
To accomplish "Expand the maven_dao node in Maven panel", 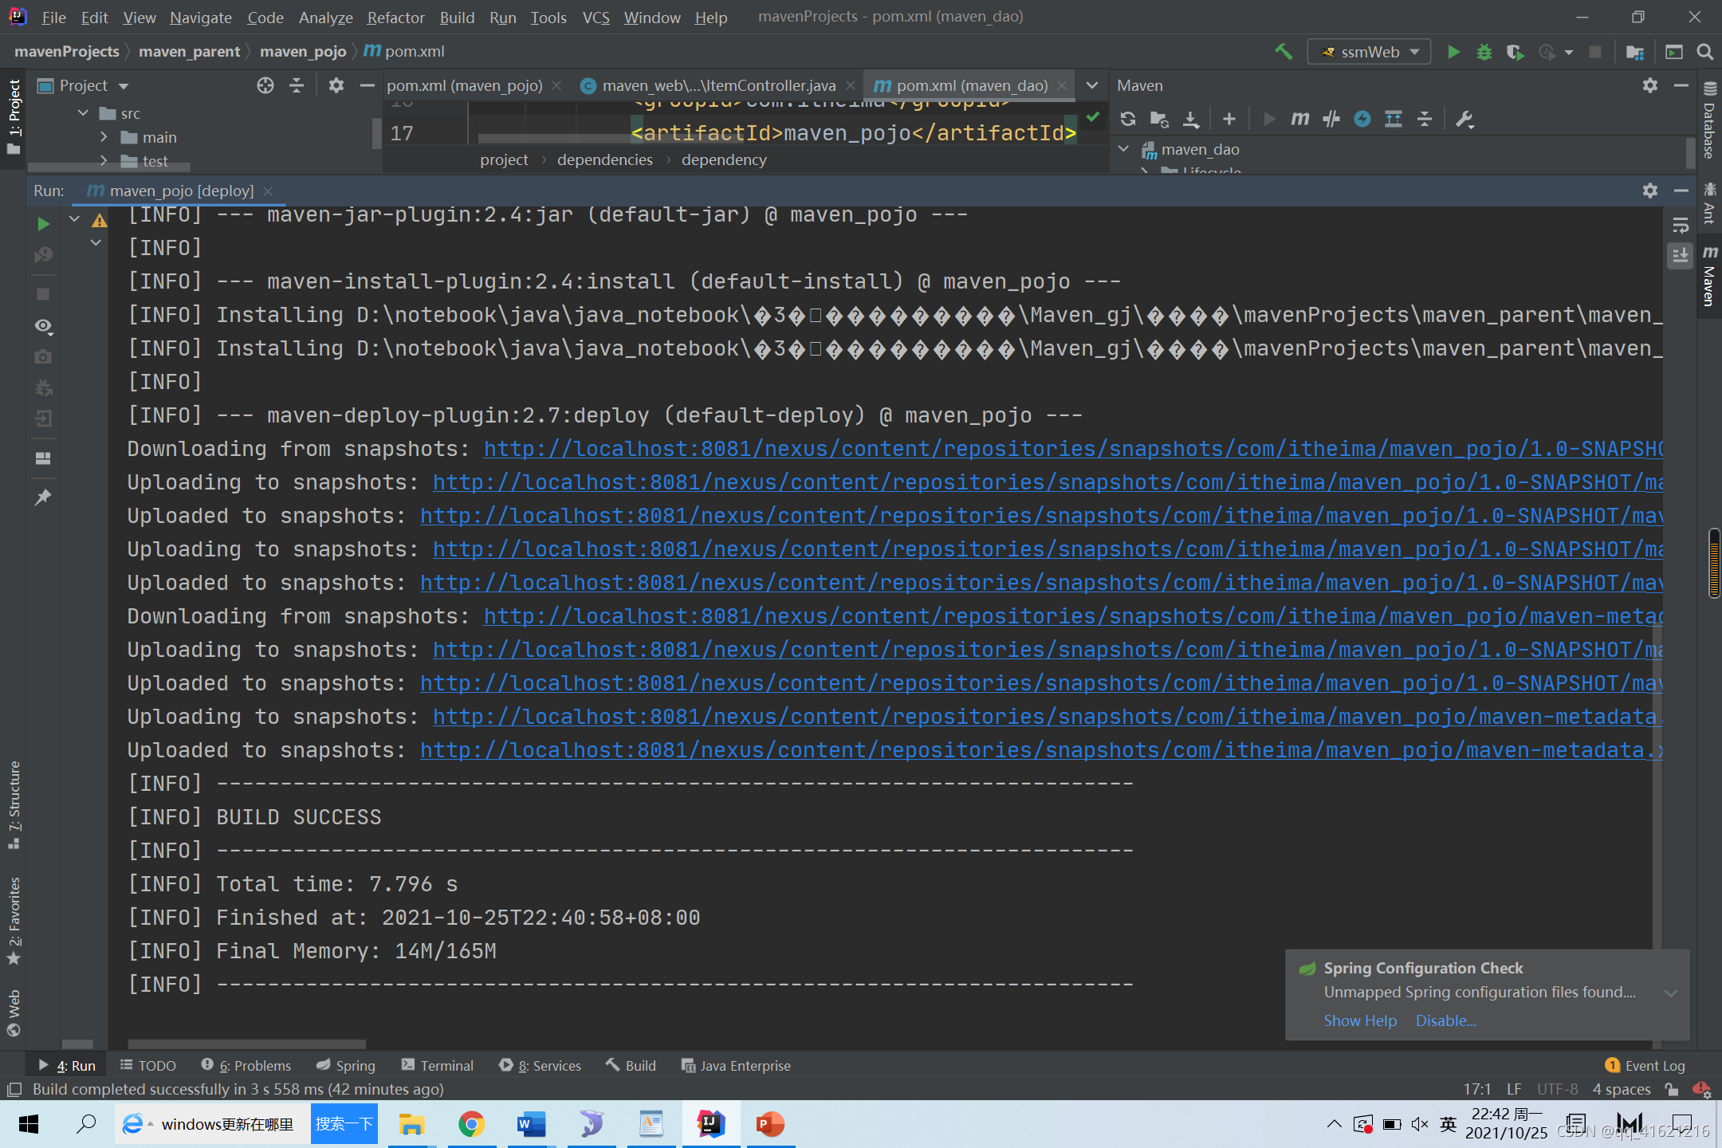I will tap(1124, 149).
